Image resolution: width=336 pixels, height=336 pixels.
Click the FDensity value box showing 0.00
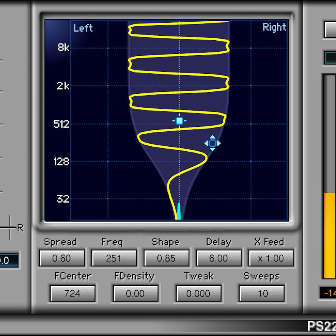[135, 293]
